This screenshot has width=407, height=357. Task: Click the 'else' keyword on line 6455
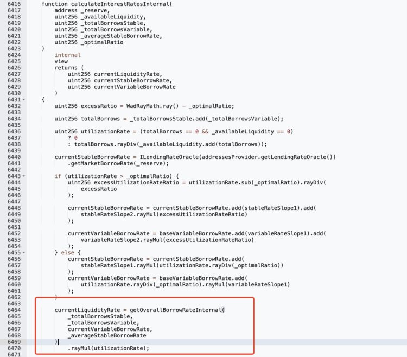click(67, 253)
